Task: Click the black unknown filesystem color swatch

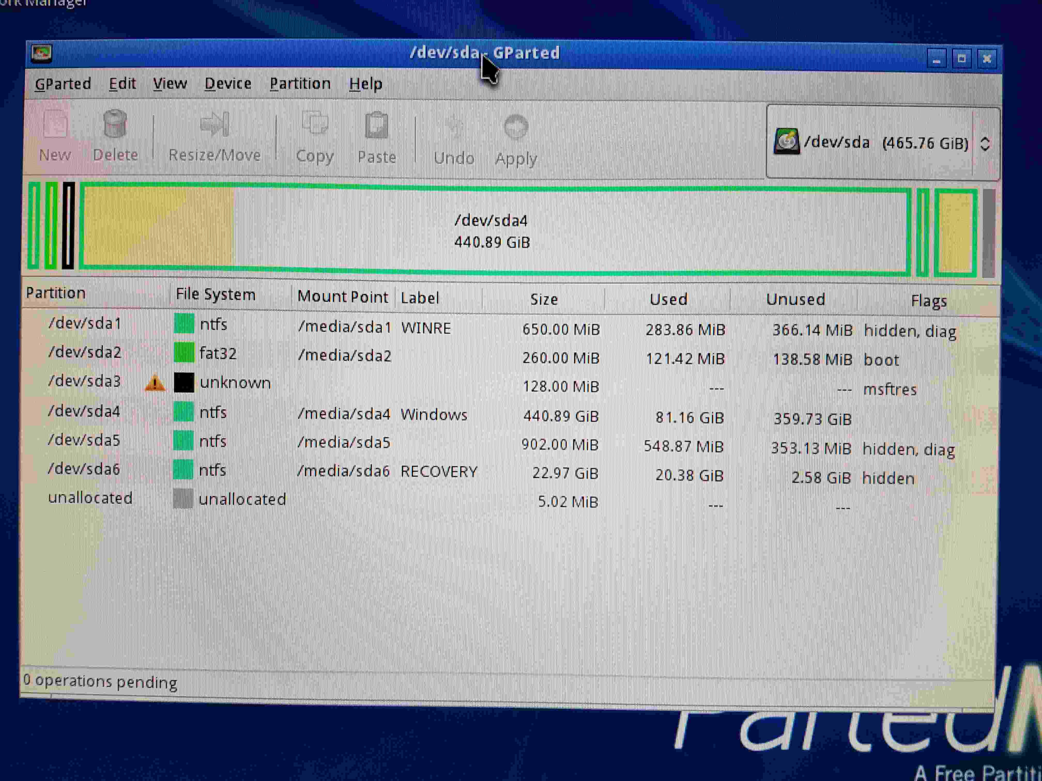Action: pyautogui.click(x=184, y=383)
